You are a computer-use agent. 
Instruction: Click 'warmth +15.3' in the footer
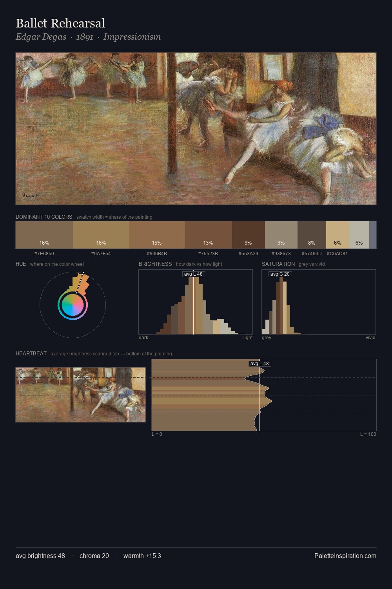142,556
